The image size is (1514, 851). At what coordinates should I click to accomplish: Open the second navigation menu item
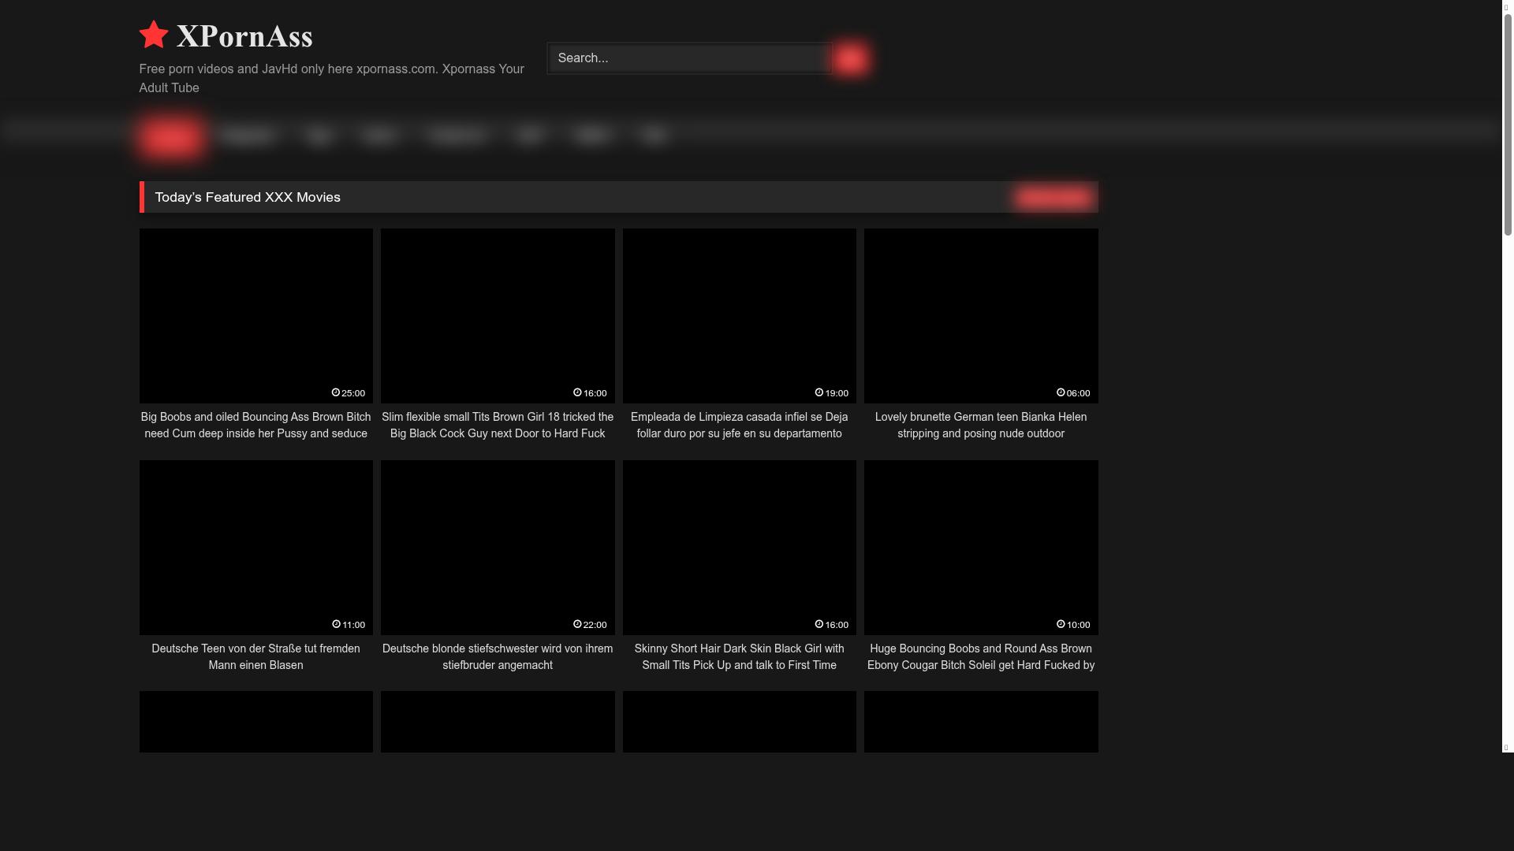(248, 136)
